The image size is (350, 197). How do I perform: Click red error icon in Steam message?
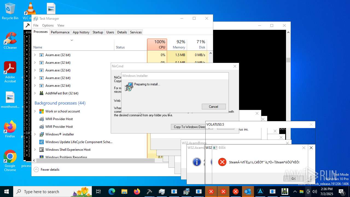222,162
